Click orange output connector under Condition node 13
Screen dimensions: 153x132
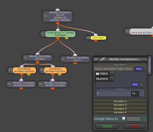22,74
